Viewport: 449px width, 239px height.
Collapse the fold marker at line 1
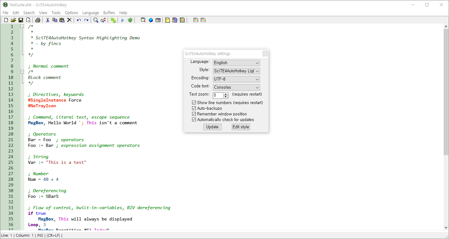(x=22, y=26)
